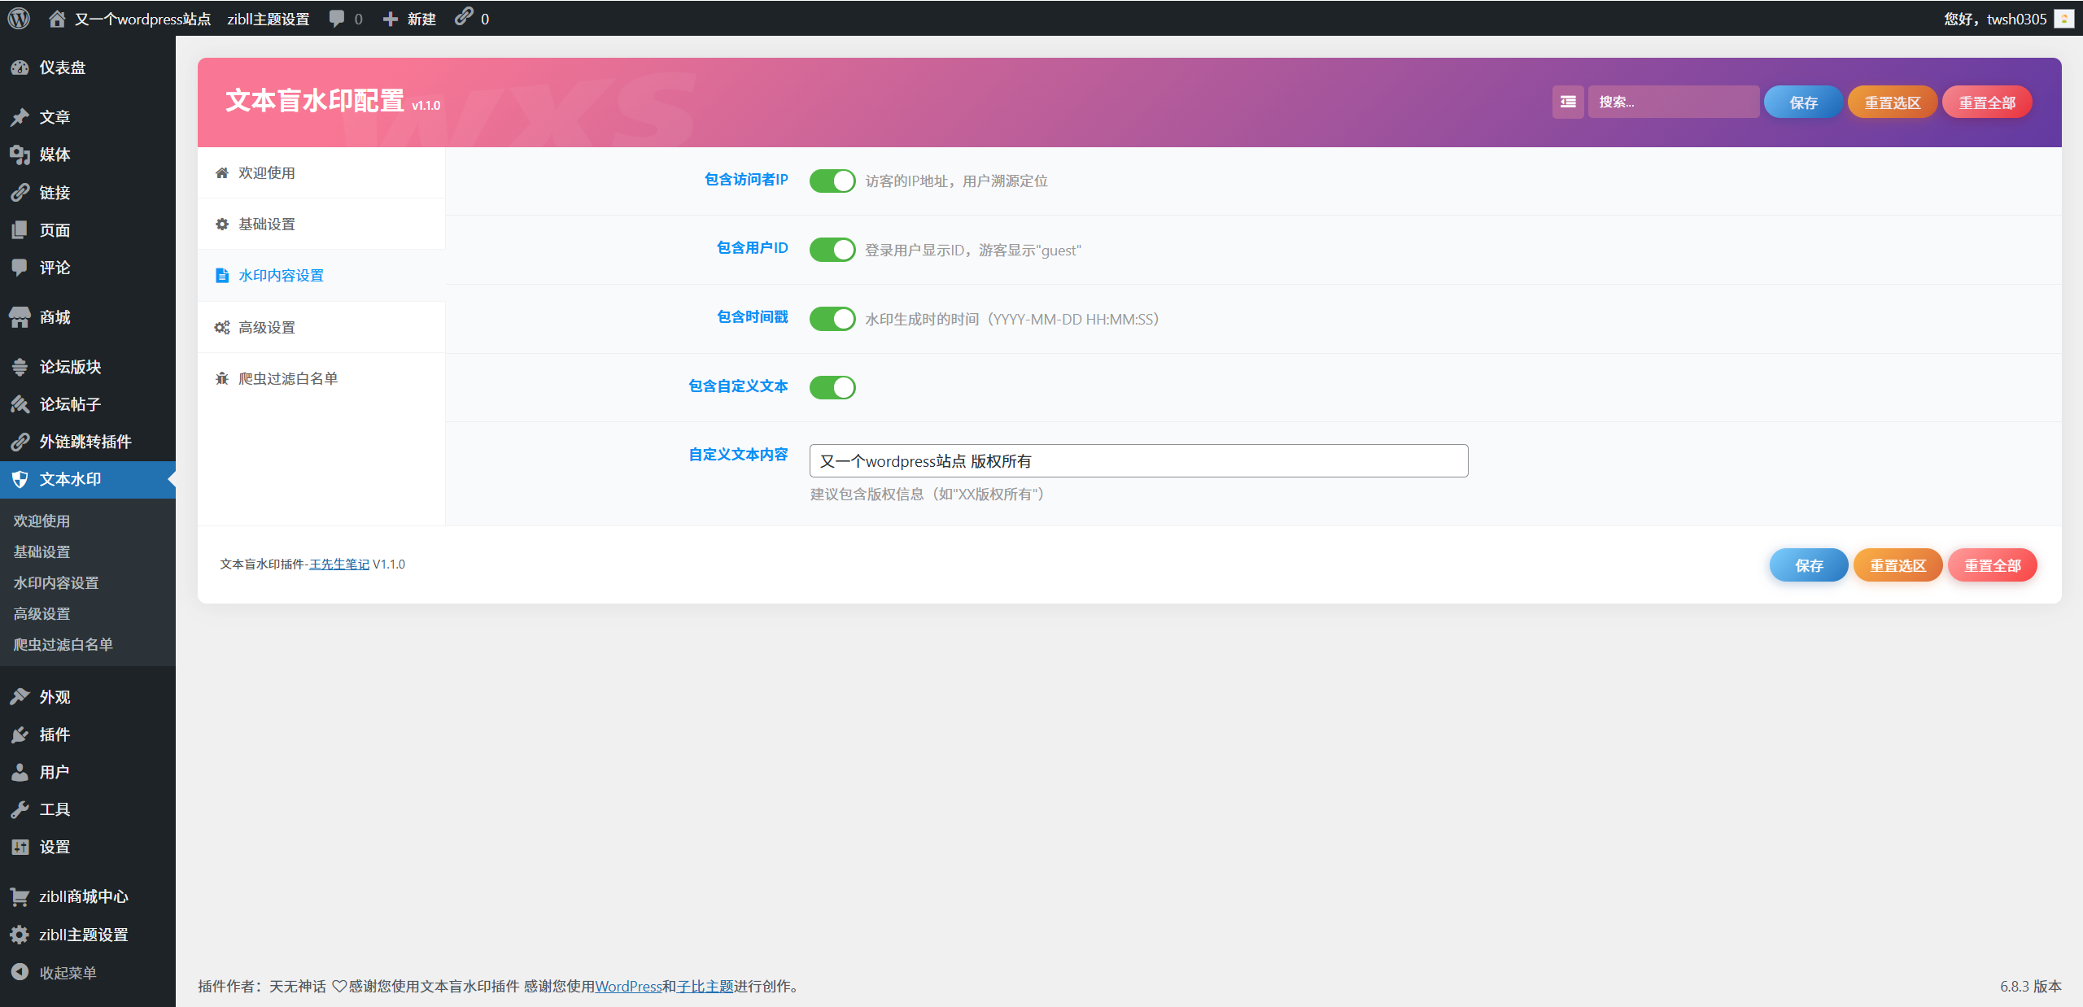Open the 插件 plugins menu

pyautogui.click(x=55, y=735)
